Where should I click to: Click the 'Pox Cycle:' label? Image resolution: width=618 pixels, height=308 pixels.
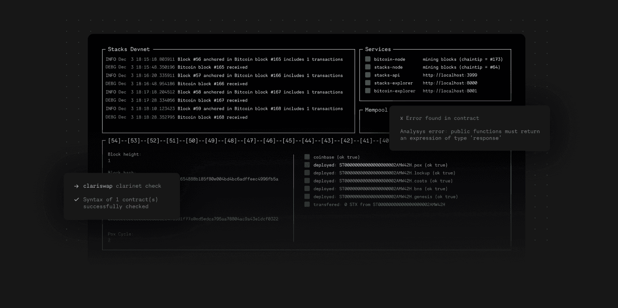pyautogui.click(x=120, y=234)
